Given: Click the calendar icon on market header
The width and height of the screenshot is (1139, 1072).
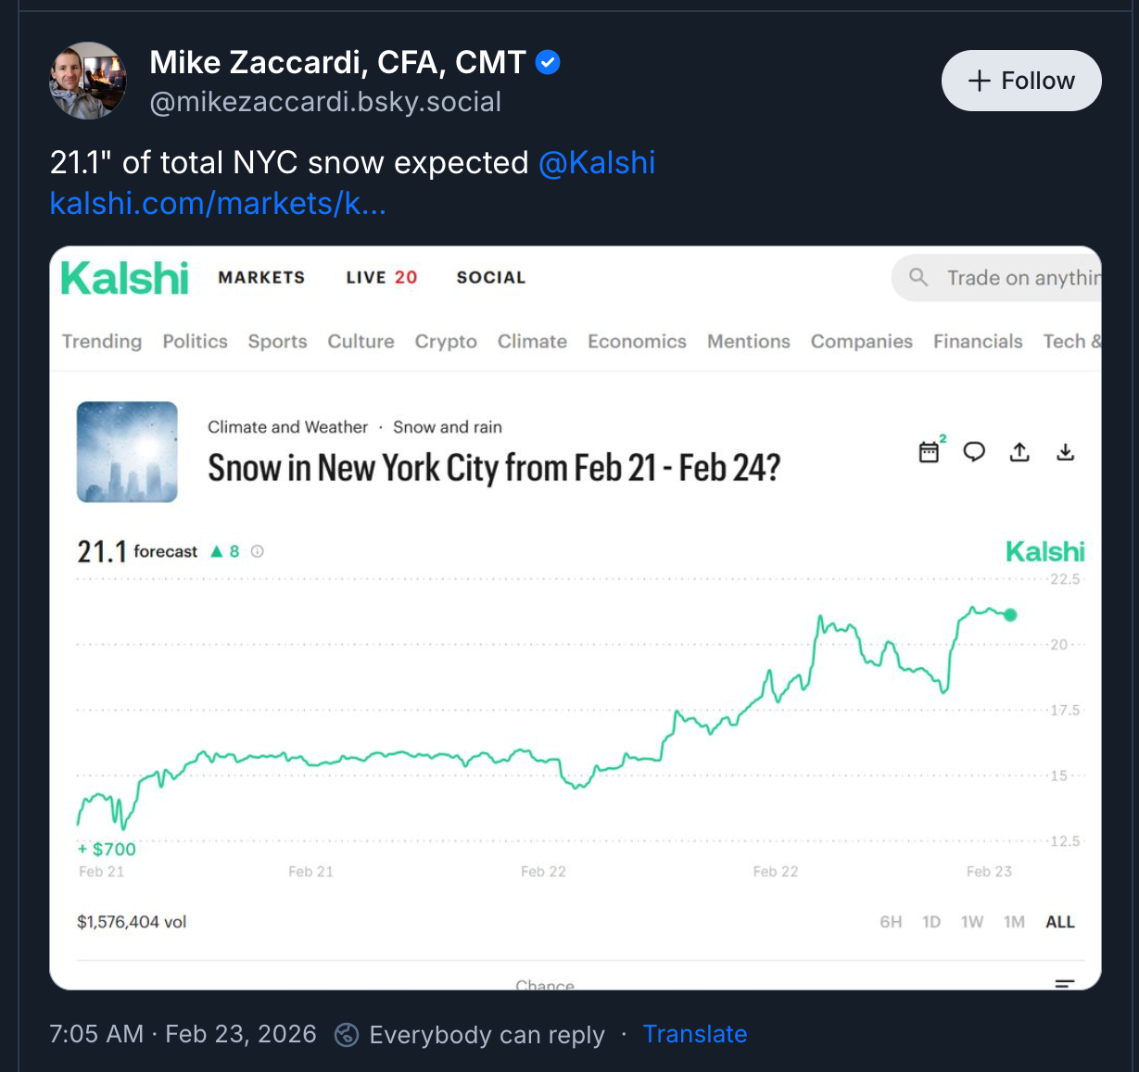Looking at the screenshot, I should coord(929,452).
